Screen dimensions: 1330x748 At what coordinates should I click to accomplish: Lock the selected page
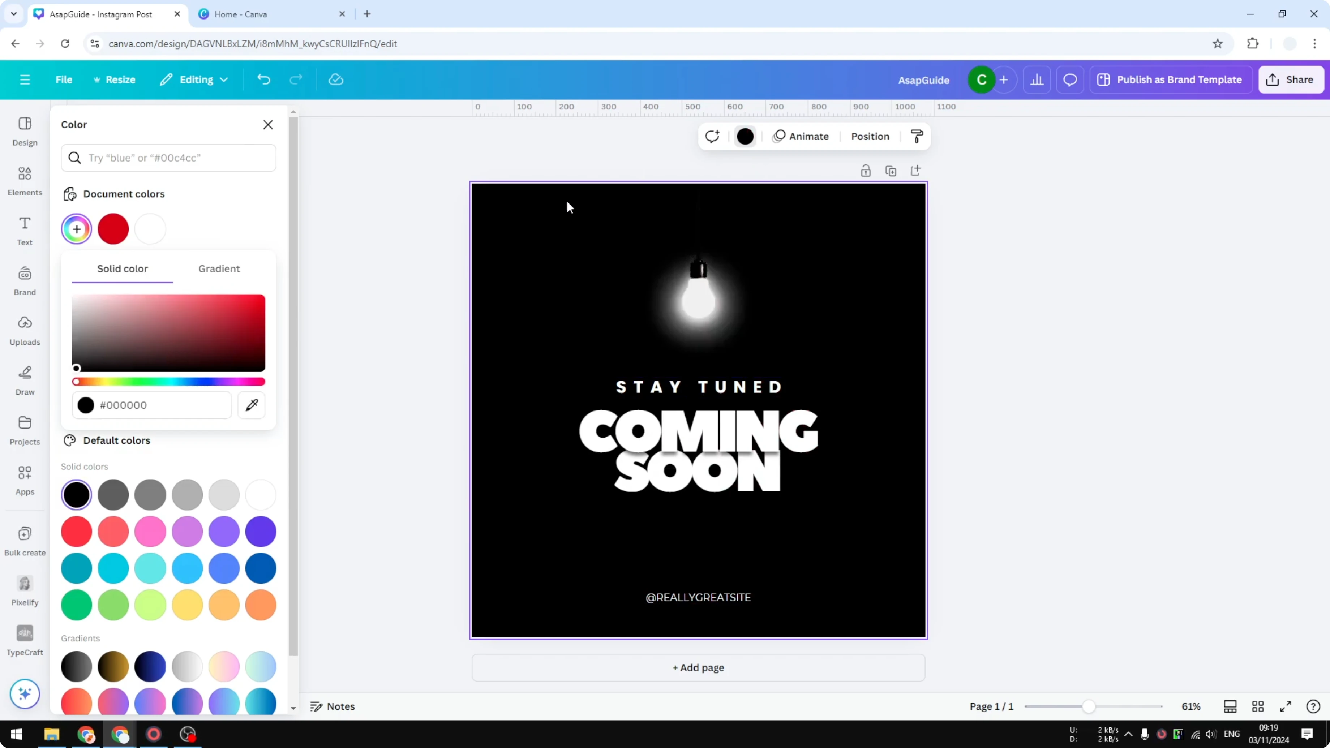click(866, 170)
